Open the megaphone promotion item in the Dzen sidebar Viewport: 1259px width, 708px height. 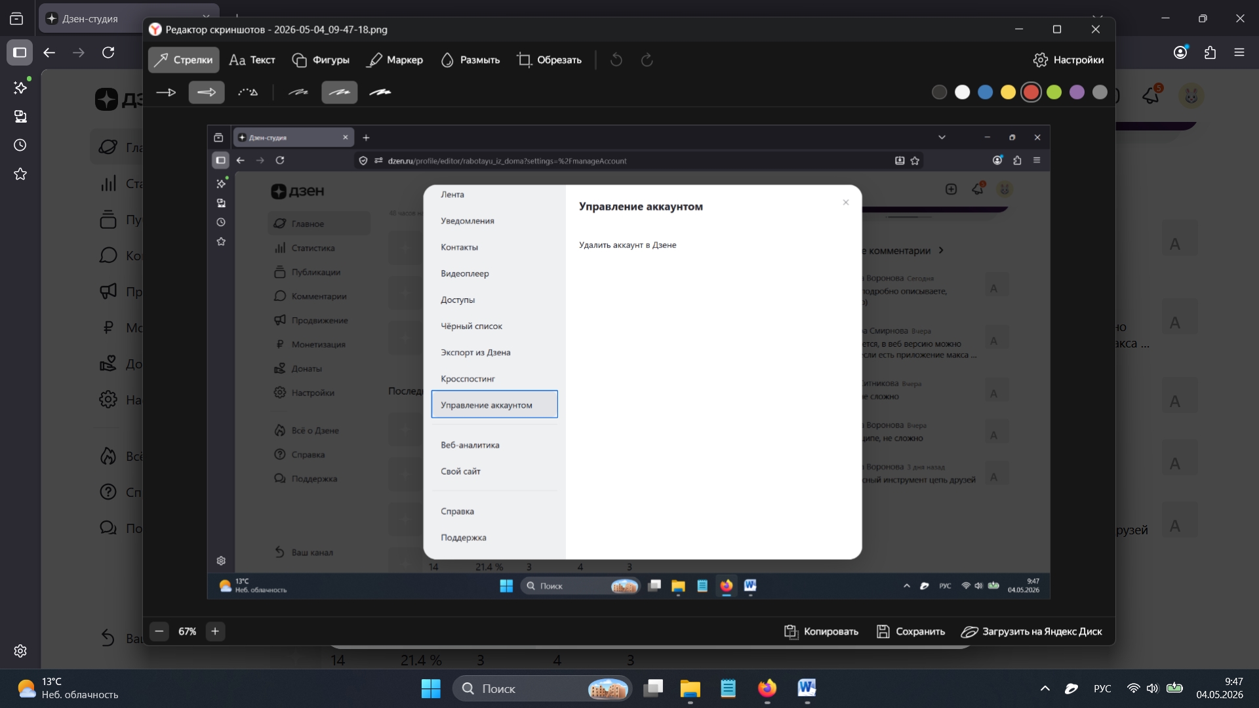click(108, 291)
